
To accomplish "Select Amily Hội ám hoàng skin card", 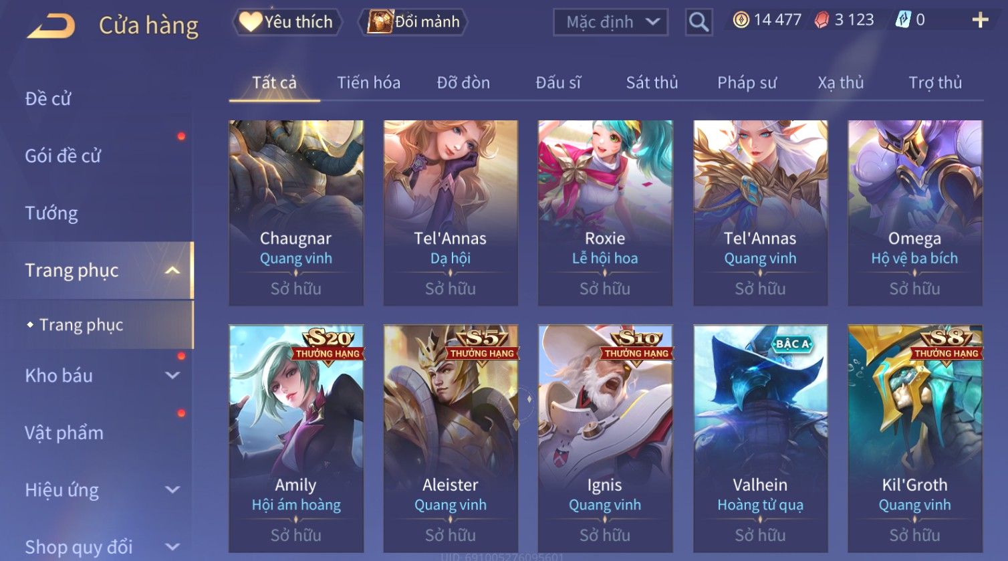I will [296, 439].
